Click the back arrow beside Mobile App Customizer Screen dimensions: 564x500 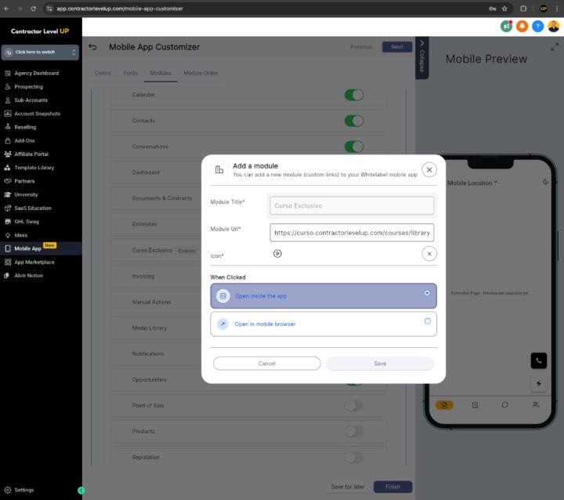pyautogui.click(x=93, y=47)
